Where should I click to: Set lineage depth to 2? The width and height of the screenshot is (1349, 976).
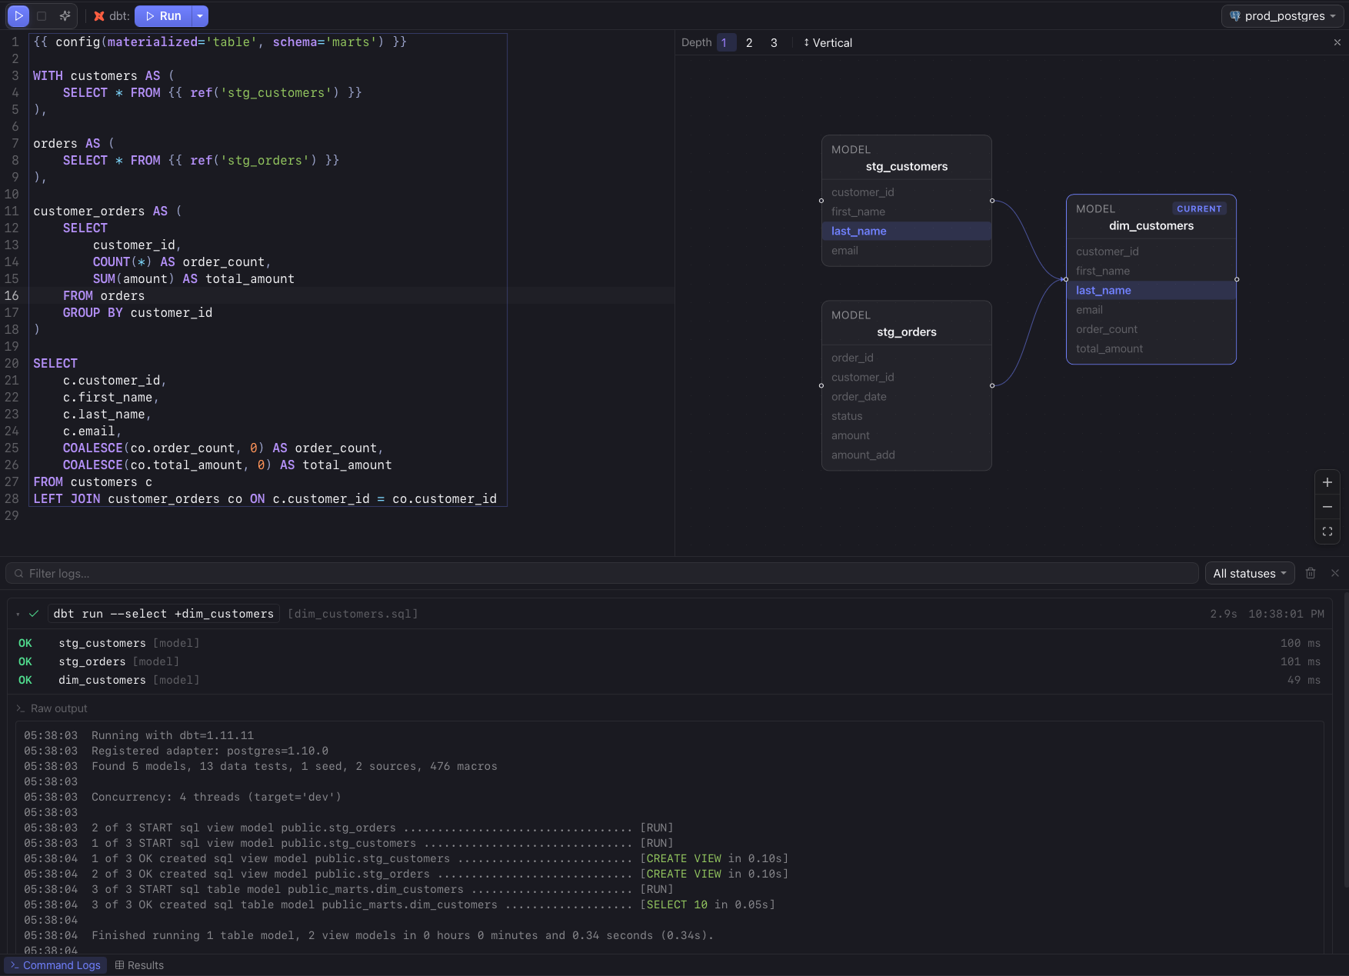click(x=749, y=43)
